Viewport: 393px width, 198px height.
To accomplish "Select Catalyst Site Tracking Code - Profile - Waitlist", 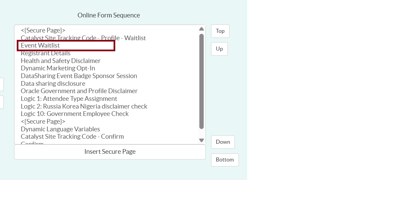I will pyautogui.click(x=83, y=38).
